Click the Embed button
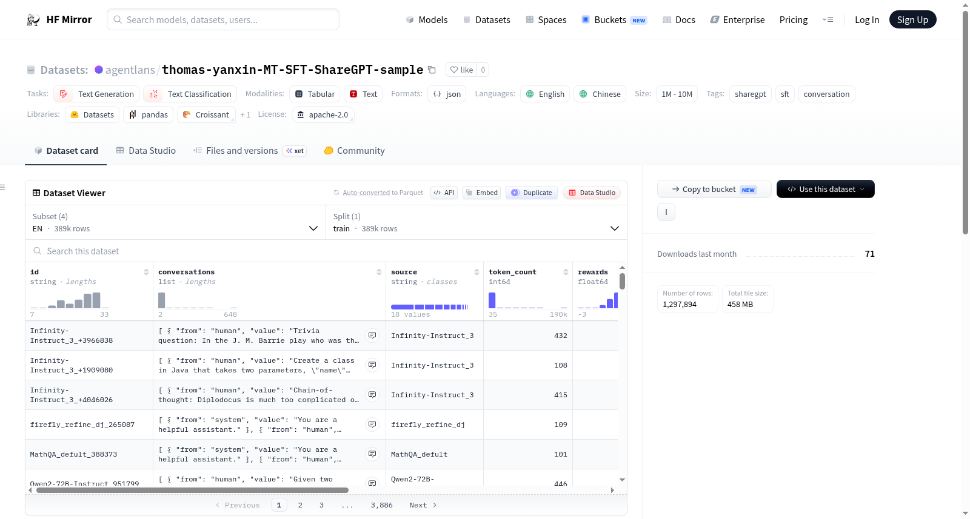Viewport: 970px width, 519px height. coord(481,193)
